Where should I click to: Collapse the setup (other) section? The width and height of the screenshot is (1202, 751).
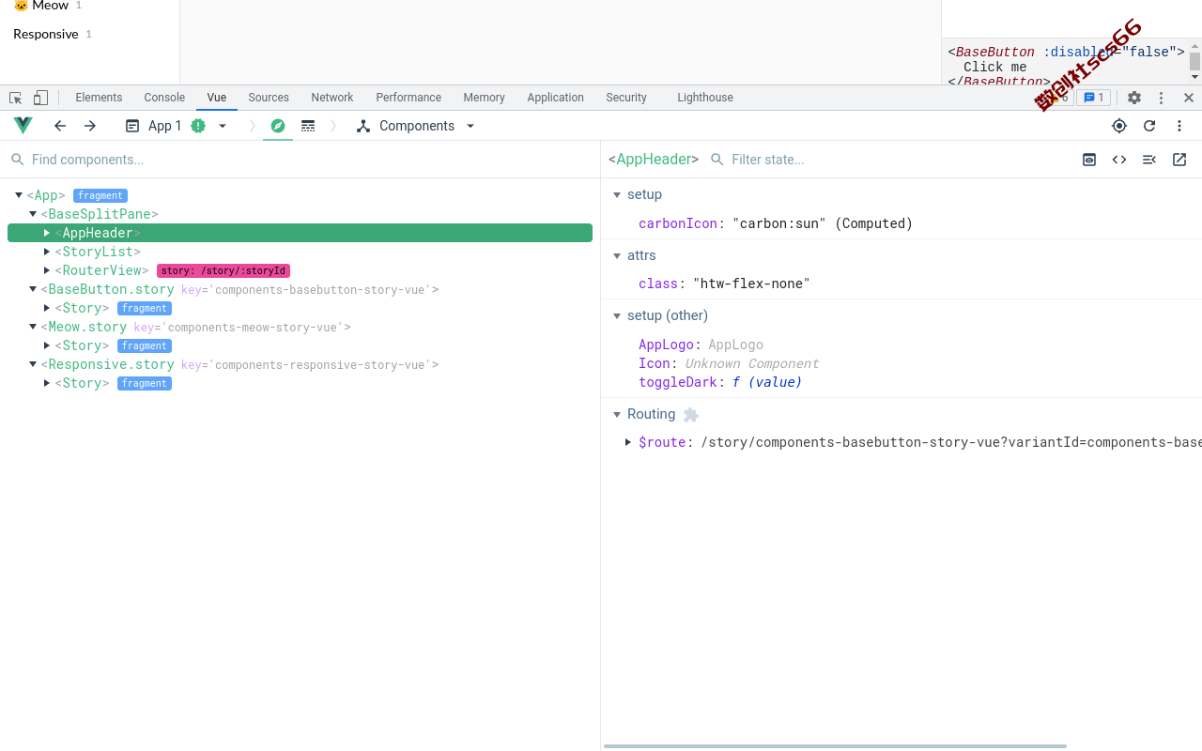[x=617, y=315]
